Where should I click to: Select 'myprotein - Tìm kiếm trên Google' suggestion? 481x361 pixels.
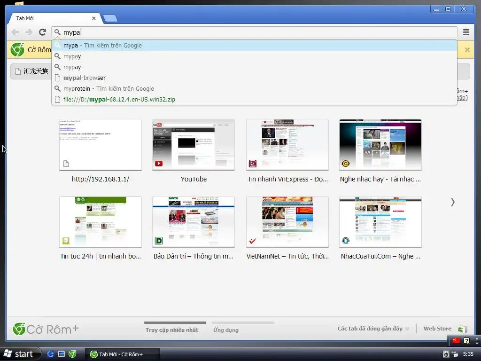[x=254, y=88]
